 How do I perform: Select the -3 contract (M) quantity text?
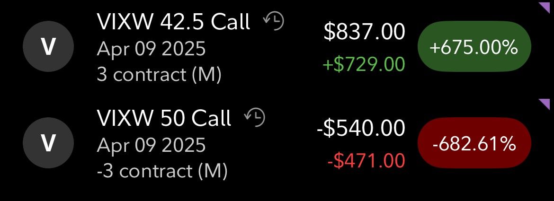[x=162, y=171]
